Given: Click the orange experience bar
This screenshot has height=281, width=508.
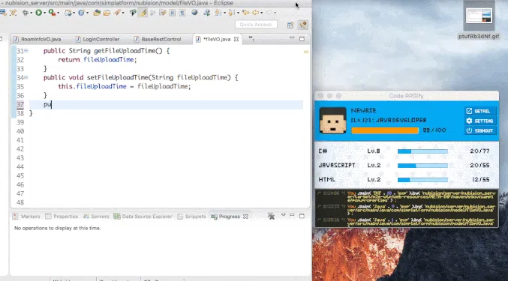Looking at the screenshot, I should 385,130.
